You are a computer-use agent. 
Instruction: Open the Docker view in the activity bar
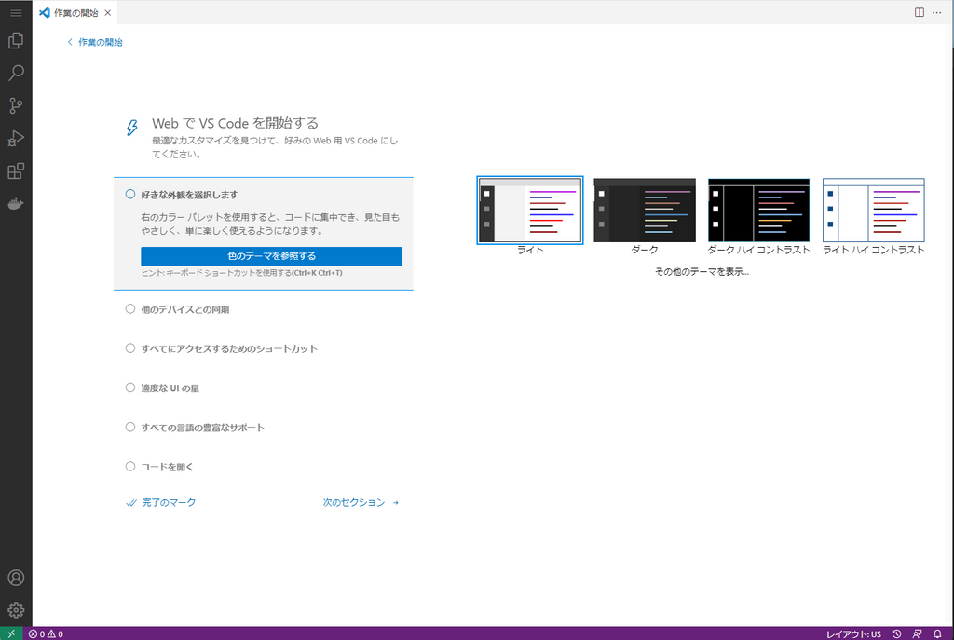pyautogui.click(x=15, y=203)
